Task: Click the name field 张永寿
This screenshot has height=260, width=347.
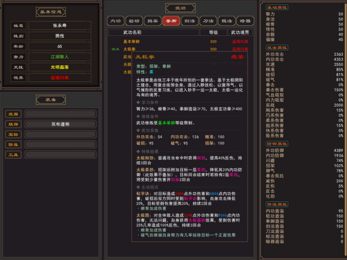Action: [60, 26]
